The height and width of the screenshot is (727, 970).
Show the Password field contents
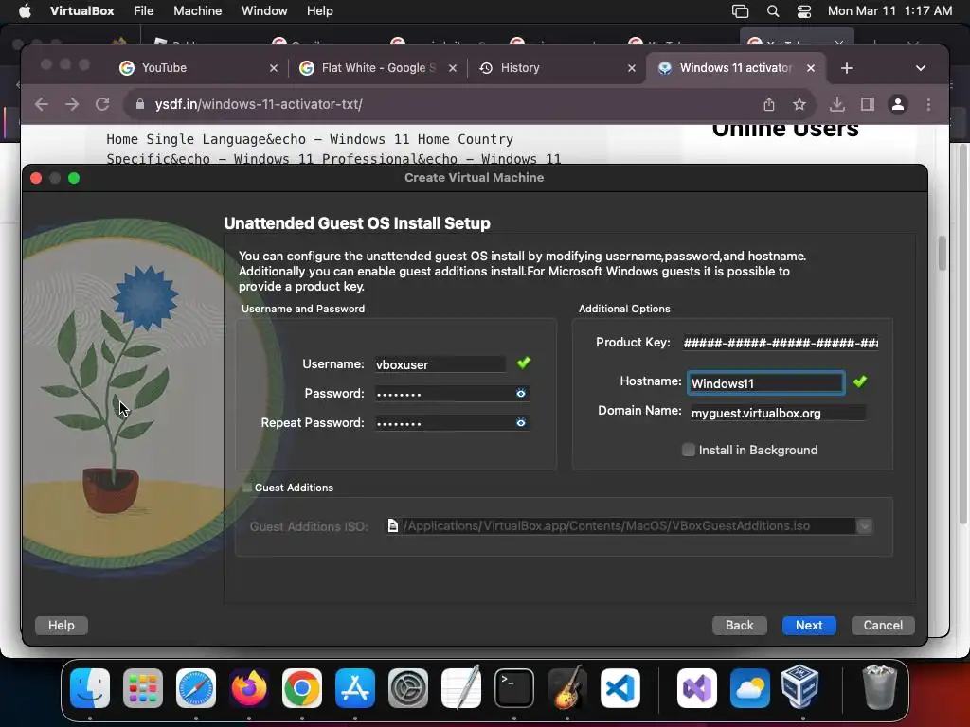(521, 393)
